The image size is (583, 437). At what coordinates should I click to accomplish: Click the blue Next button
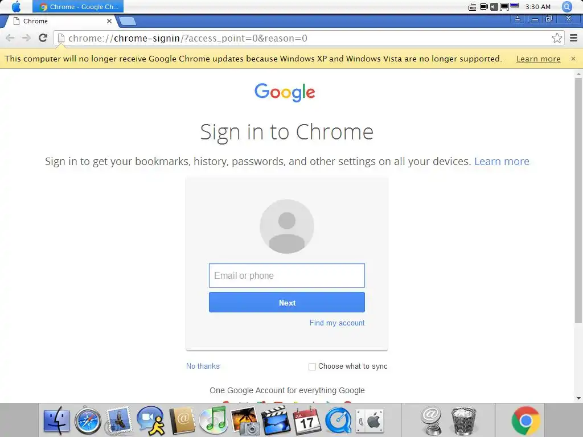tap(287, 303)
